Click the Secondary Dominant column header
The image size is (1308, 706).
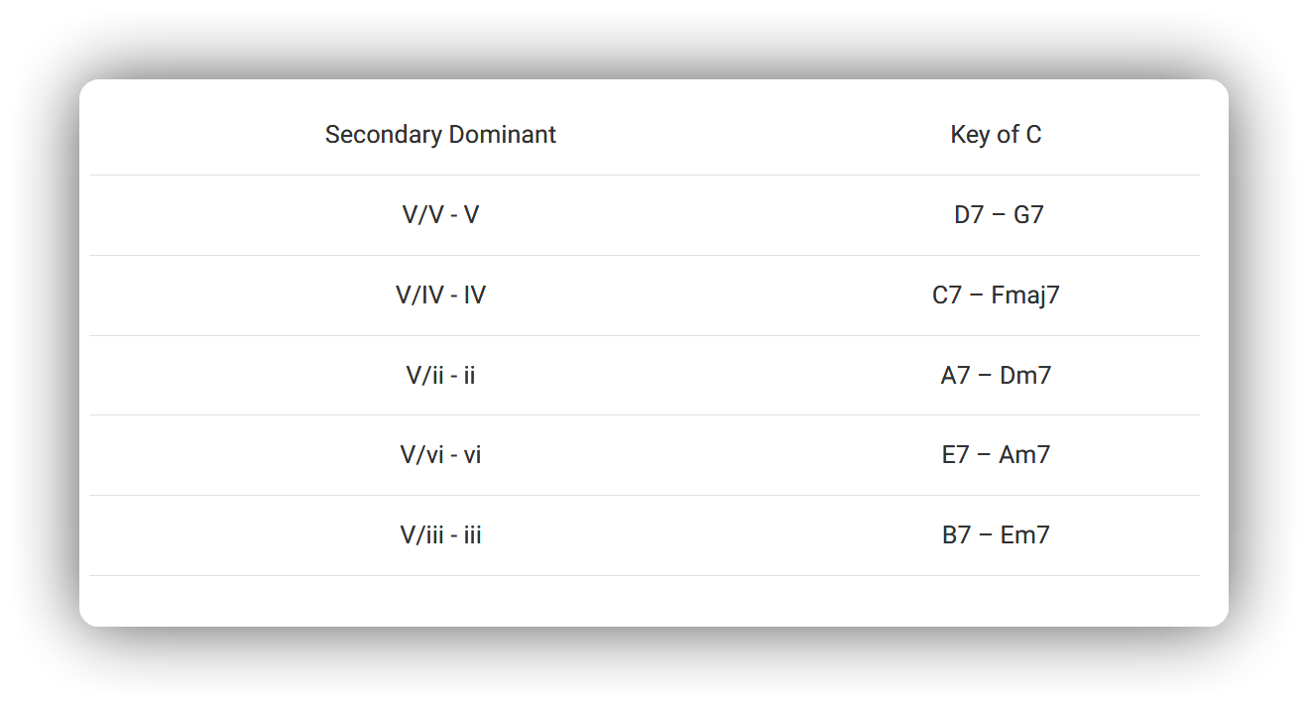click(440, 135)
